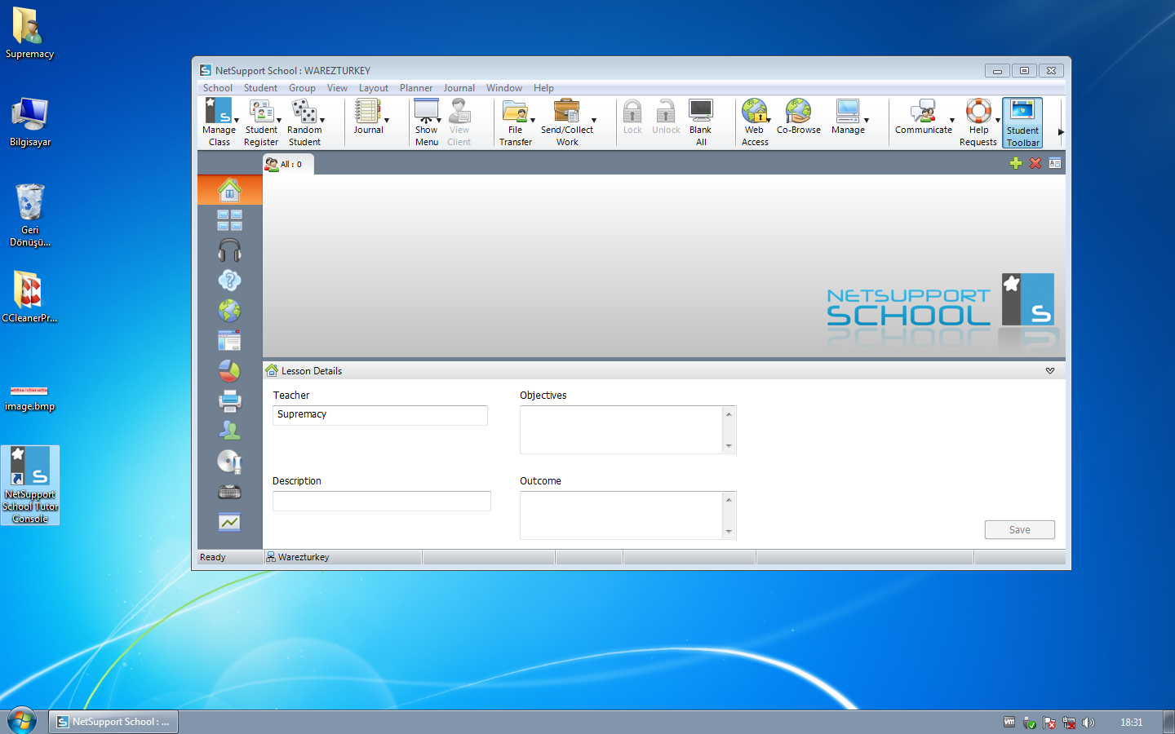
Task: Click the Objectives scrollbar down arrow
Action: [729, 446]
